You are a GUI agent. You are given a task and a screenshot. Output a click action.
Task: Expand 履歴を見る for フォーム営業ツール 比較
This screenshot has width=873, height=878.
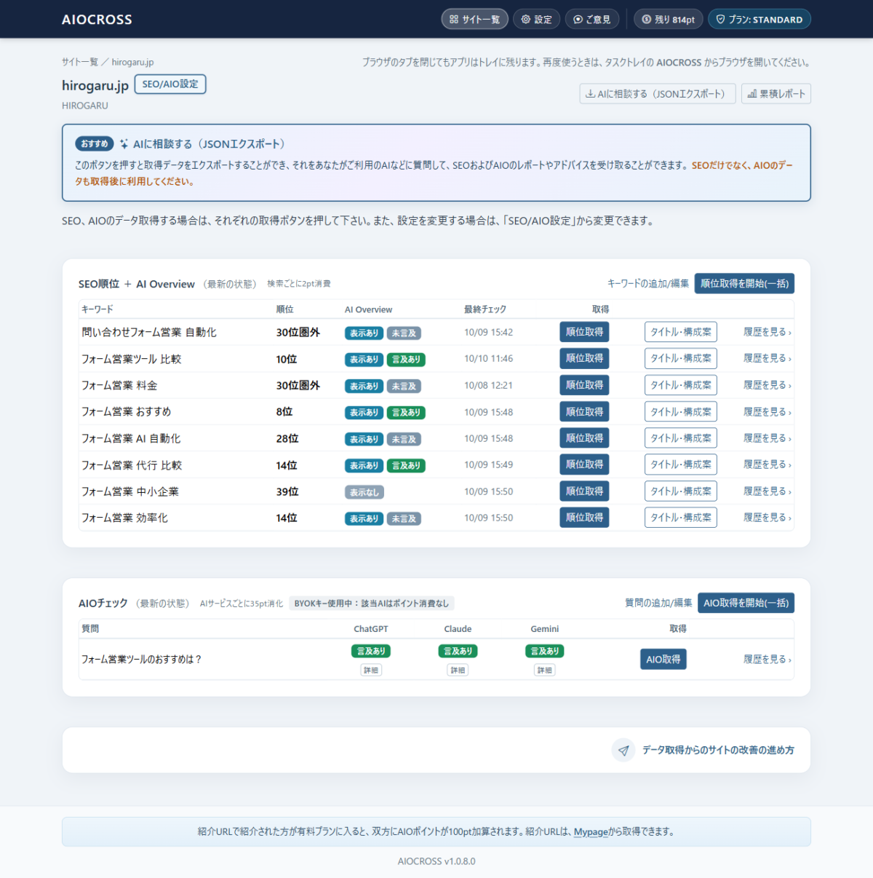point(767,358)
